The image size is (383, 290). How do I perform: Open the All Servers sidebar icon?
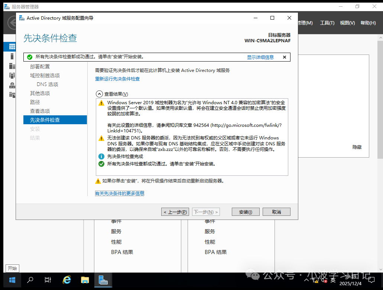tap(12, 66)
